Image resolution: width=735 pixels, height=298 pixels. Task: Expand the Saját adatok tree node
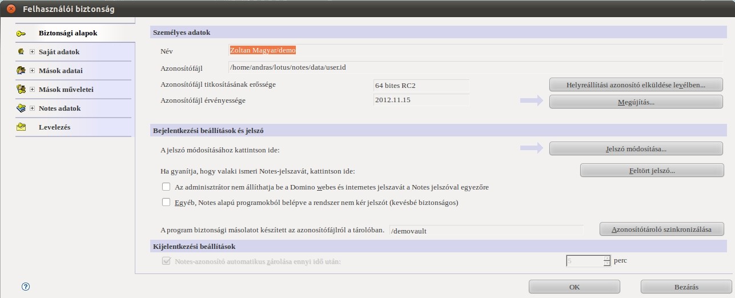(33, 52)
